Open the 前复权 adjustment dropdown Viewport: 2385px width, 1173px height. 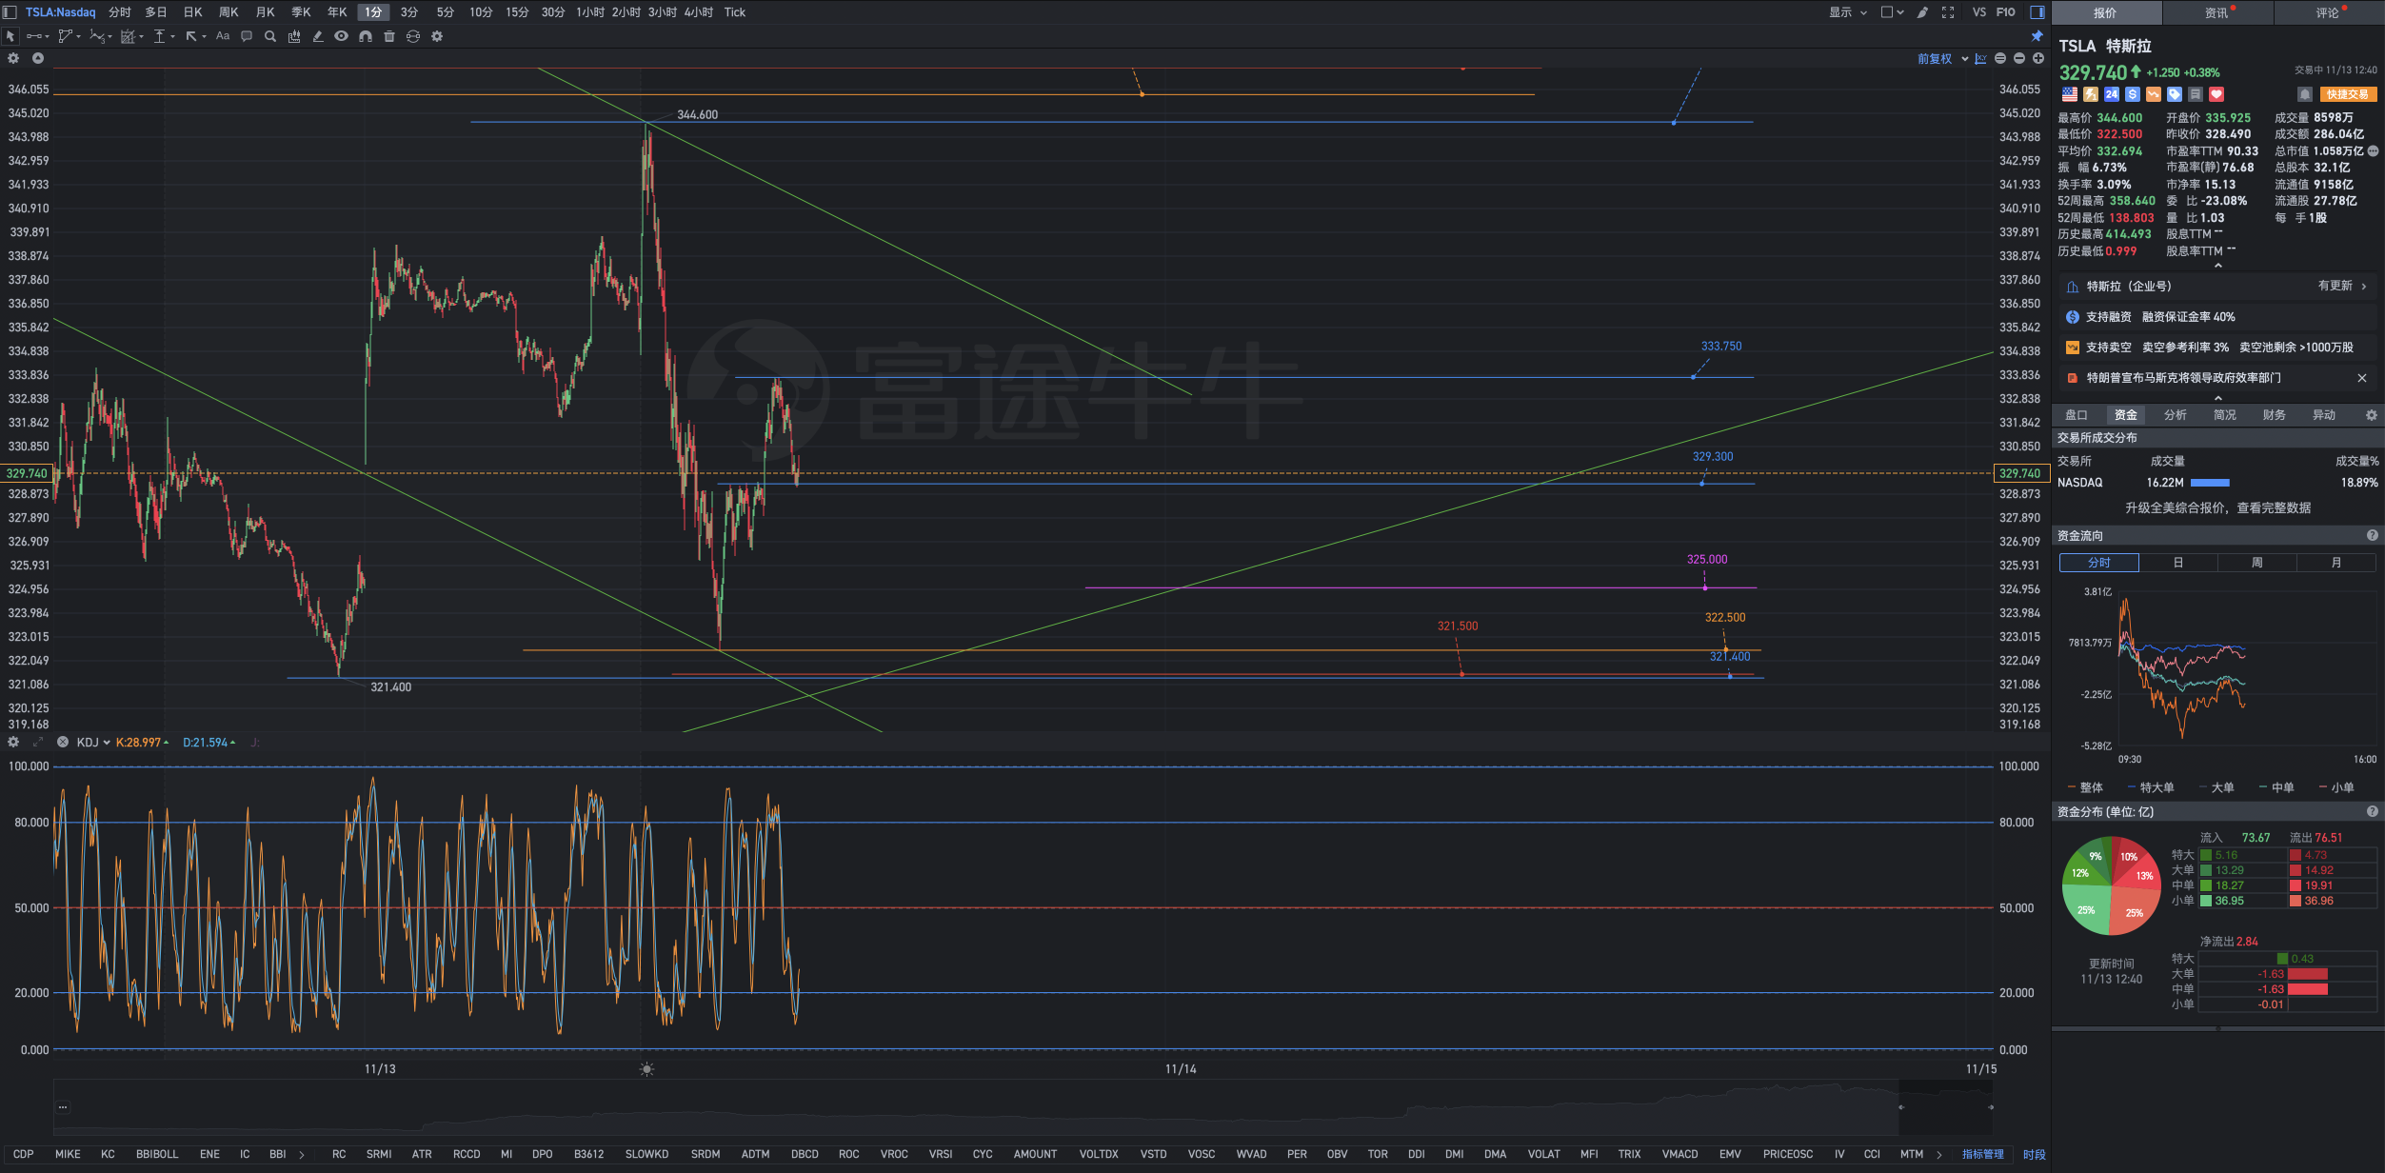point(1942,59)
